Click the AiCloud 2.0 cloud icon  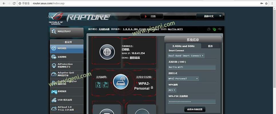click(54, 108)
